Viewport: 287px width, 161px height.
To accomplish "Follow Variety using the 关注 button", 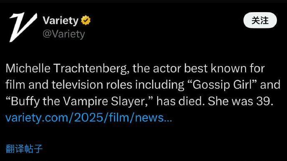I will tap(260, 20).
